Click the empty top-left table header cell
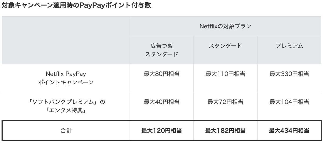This screenshot has height=143, width=323. coord(66,40)
